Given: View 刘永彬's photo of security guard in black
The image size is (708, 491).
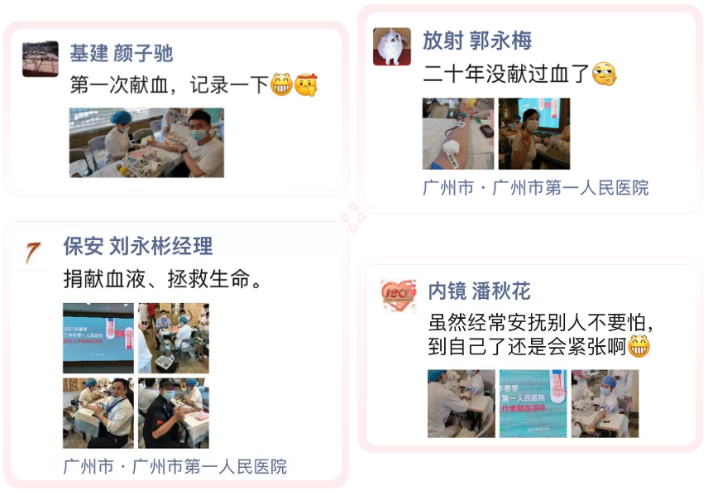Looking at the screenshot, I should 174,413.
